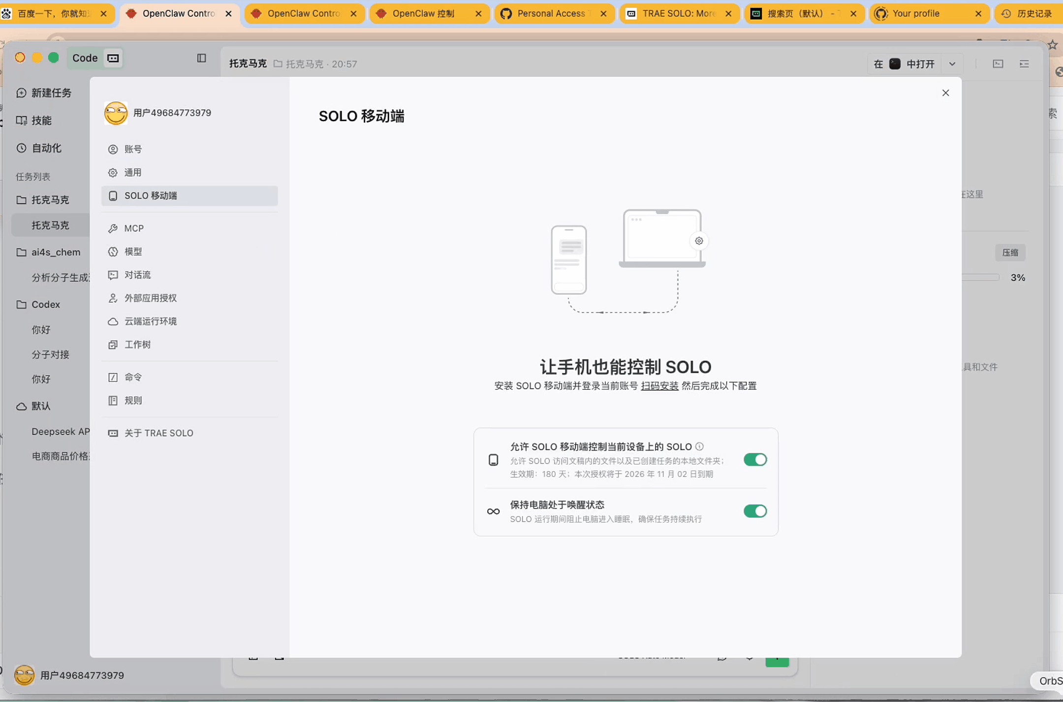This screenshot has height=702, width=1063.
Task: Click the 通用 gear icon
Action: pos(113,172)
